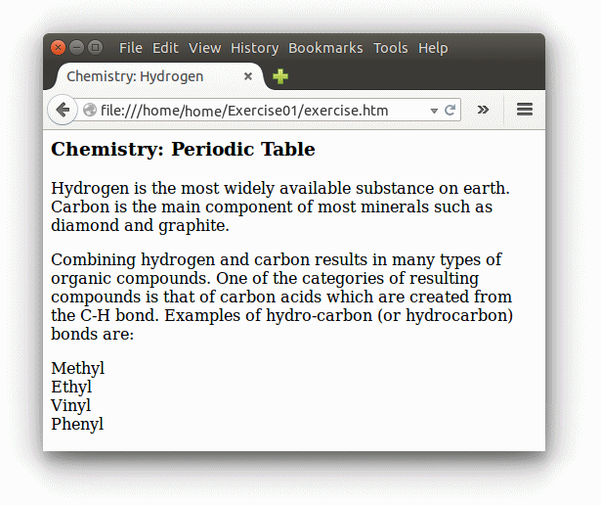Image resolution: width=601 pixels, height=505 pixels.
Task: Open the View menu
Action: pyautogui.click(x=204, y=48)
